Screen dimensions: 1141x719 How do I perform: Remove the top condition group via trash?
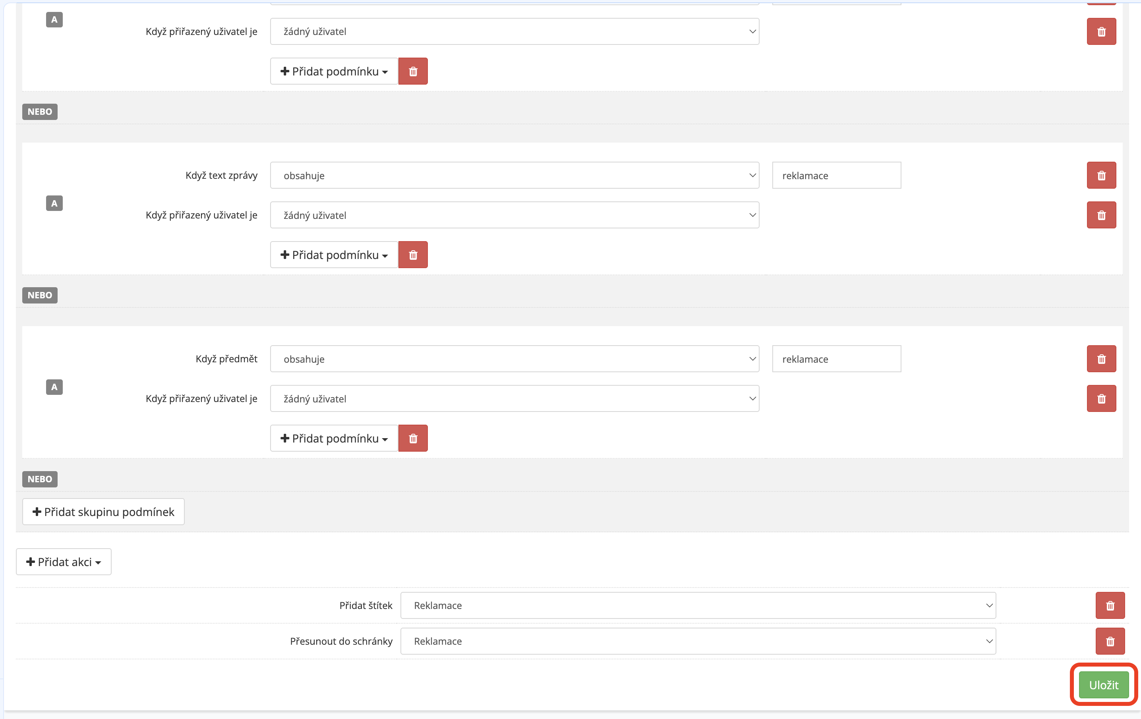click(x=413, y=71)
